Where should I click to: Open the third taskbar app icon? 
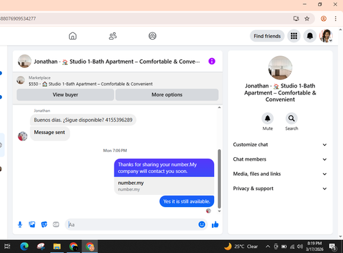tap(40, 246)
